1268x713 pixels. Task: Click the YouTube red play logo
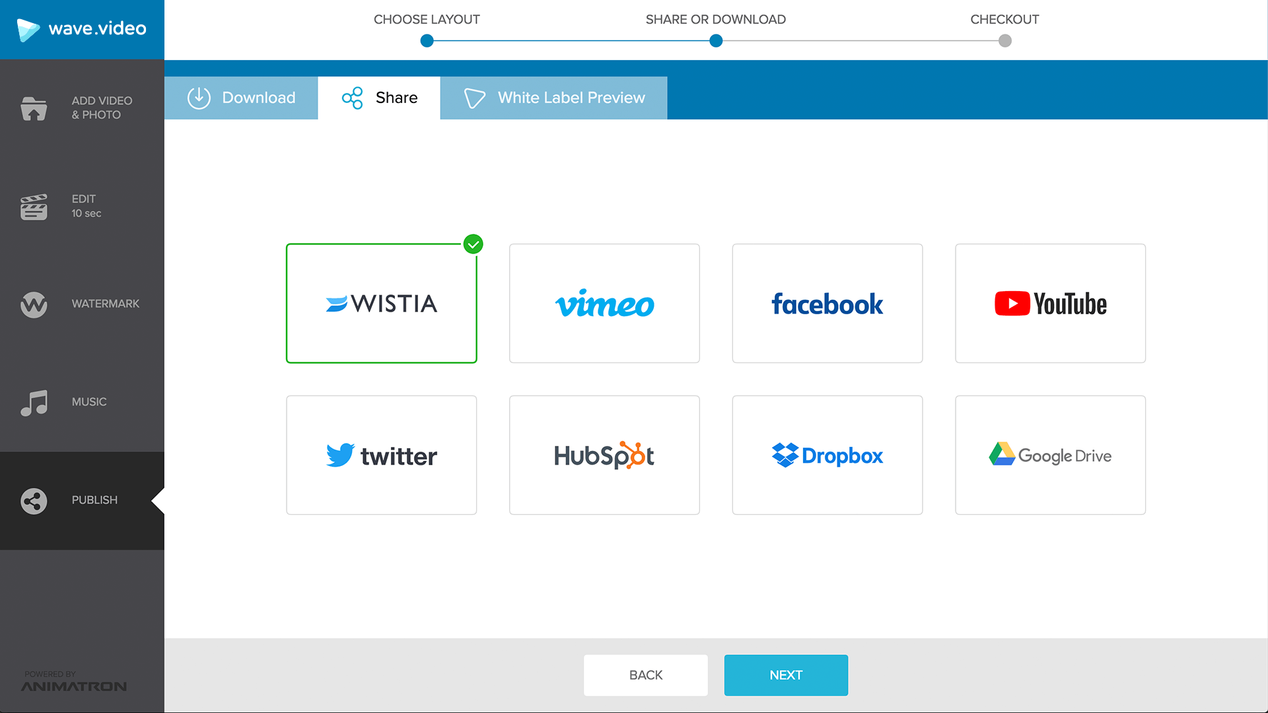[1012, 304]
